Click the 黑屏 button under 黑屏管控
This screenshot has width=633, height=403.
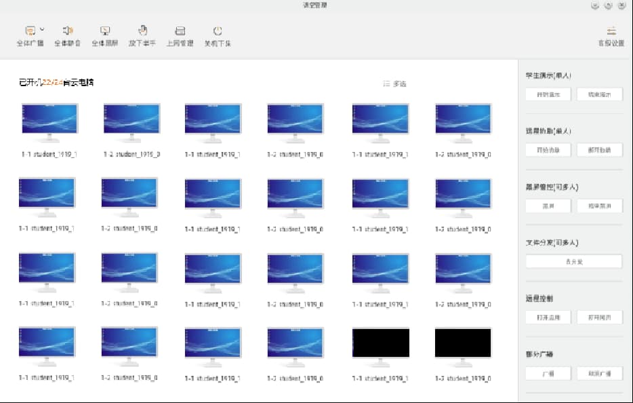coord(548,206)
